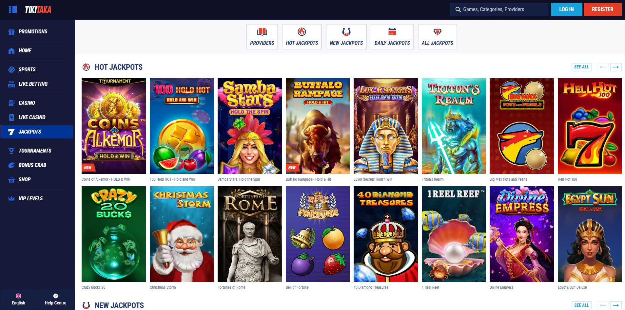The image size is (625, 310).
Task: Click See All for Hot Jackpots
Action: tap(581, 67)
